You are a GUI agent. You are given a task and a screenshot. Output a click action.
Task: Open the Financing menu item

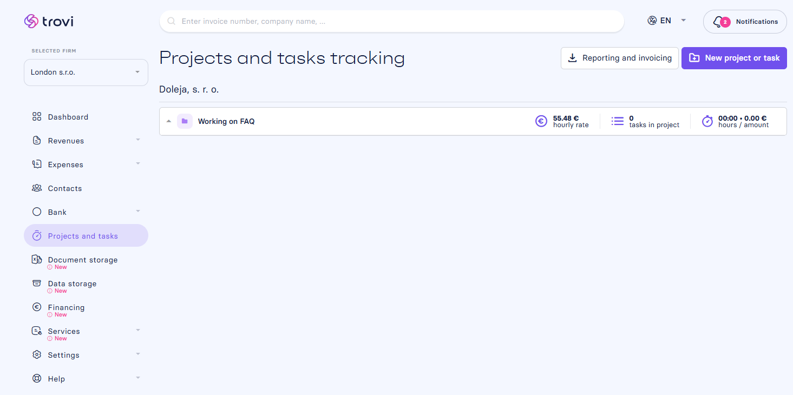(86, 307)
